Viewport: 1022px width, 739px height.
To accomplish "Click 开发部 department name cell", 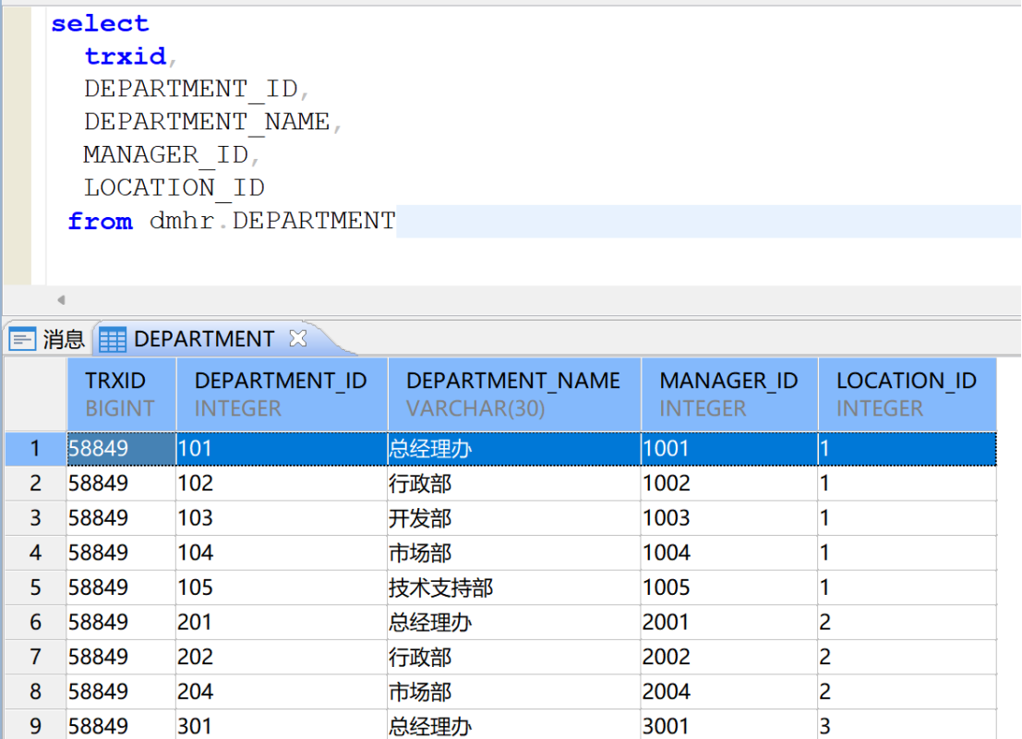I will [x=514, y=518].
